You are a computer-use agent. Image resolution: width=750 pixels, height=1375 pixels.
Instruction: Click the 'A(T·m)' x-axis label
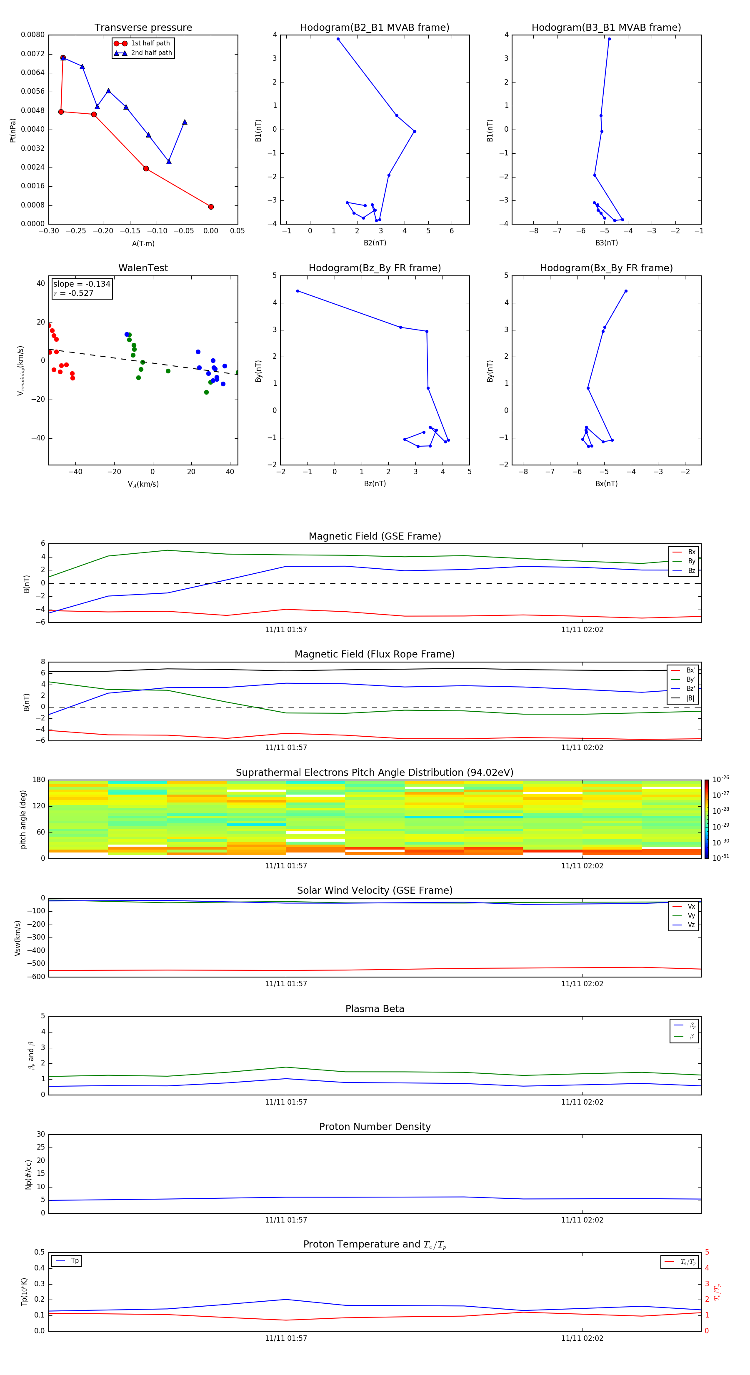[143, 244]
